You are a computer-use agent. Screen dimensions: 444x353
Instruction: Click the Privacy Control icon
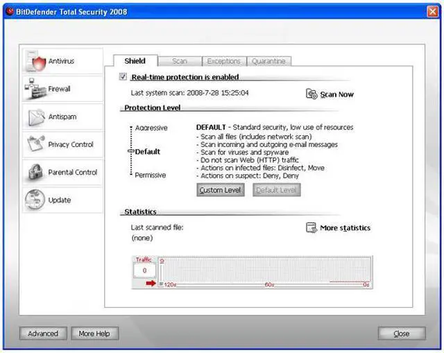(35, 145)
